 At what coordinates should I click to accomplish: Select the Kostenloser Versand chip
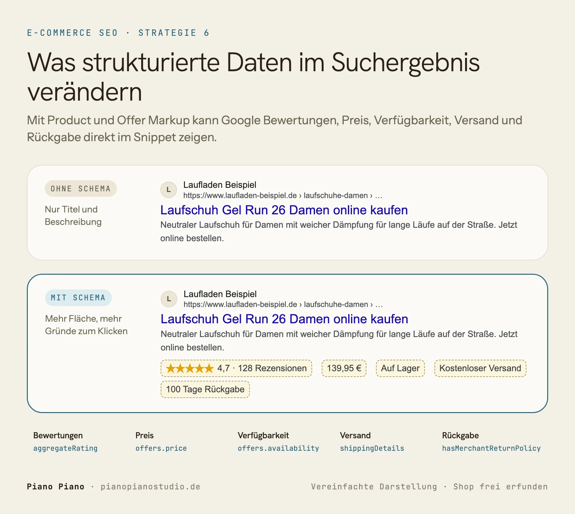point(480,368)
